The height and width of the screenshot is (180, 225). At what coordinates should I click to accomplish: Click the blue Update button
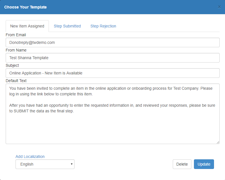[204, 164]
